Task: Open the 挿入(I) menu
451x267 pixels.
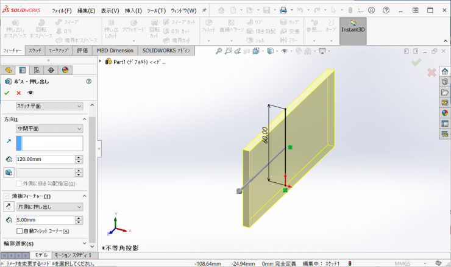Action: (x=133, y=10)
